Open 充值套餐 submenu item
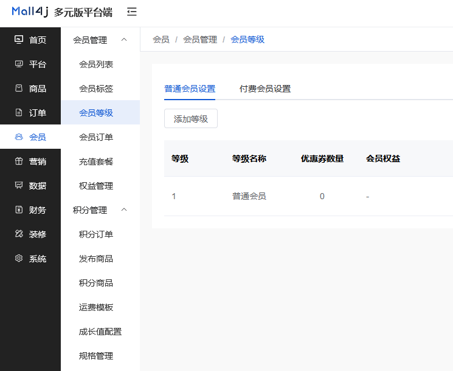This screenshot has width=453, height=371. pos(100,162)
